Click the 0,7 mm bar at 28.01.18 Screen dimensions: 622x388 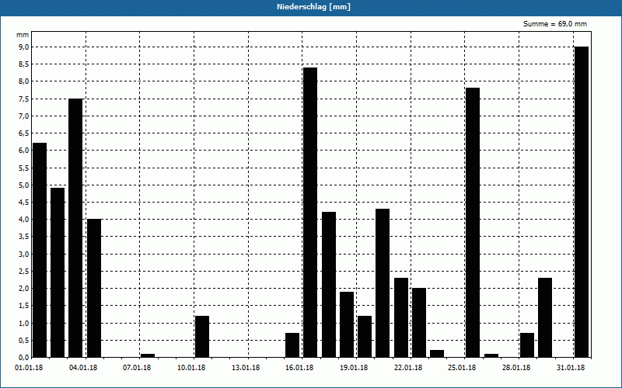(x=527, y=345)
